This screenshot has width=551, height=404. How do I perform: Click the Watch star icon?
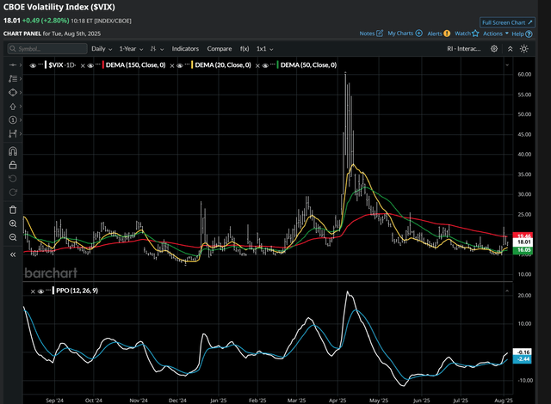[x=475, y=34]
